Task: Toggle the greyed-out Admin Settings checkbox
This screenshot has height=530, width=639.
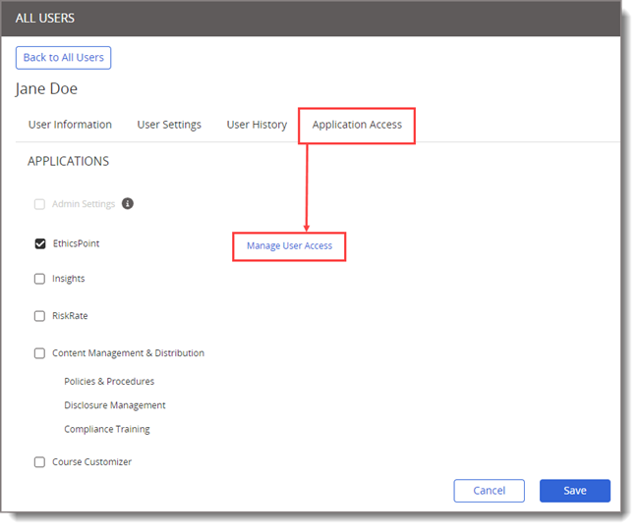Action: pos(40,204)
